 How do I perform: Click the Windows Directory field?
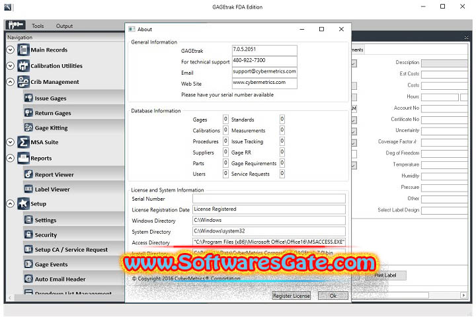click(x=269, y=221)
